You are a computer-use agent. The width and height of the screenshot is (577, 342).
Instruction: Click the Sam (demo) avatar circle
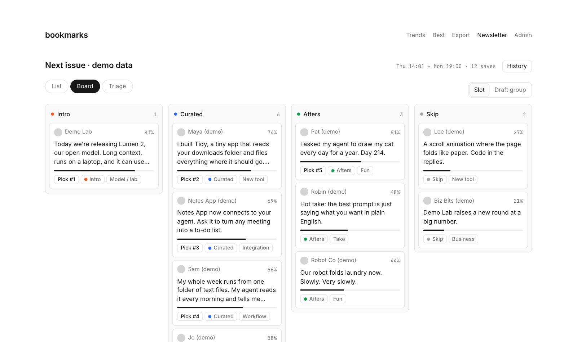(x=181, y=269)
